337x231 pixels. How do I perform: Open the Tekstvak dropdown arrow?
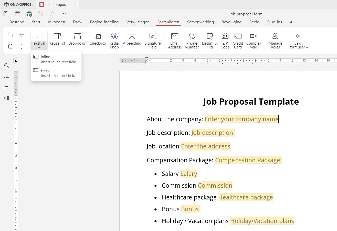(x=39, y=47)
